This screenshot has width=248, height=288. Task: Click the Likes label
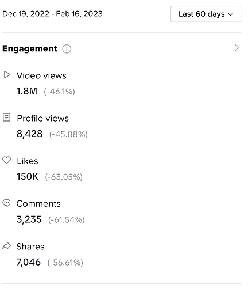point(28,161)
